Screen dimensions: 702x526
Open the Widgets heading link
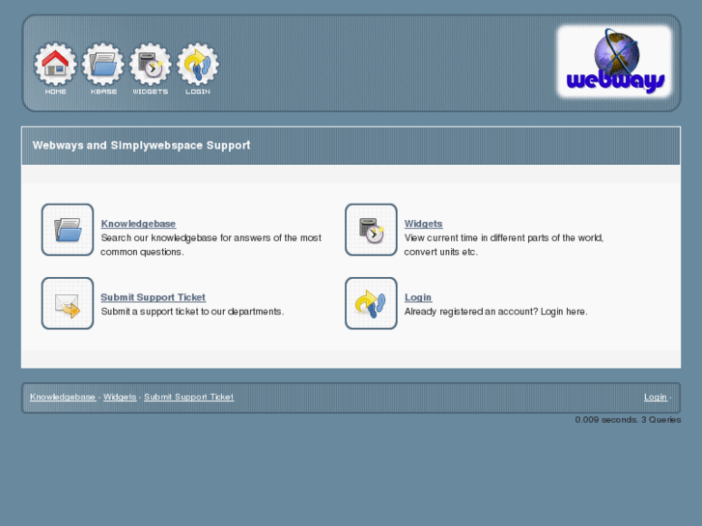(424, 223)
